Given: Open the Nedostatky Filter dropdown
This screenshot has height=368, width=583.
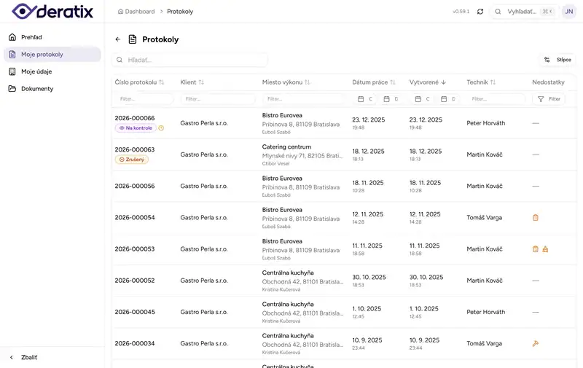Looking at the screenshot, I should pos(549,99).
